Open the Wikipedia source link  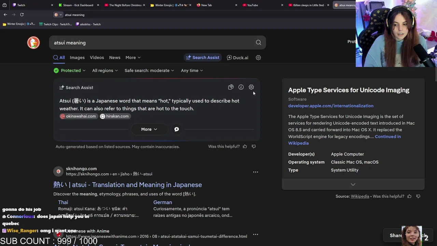click(360, 196)
